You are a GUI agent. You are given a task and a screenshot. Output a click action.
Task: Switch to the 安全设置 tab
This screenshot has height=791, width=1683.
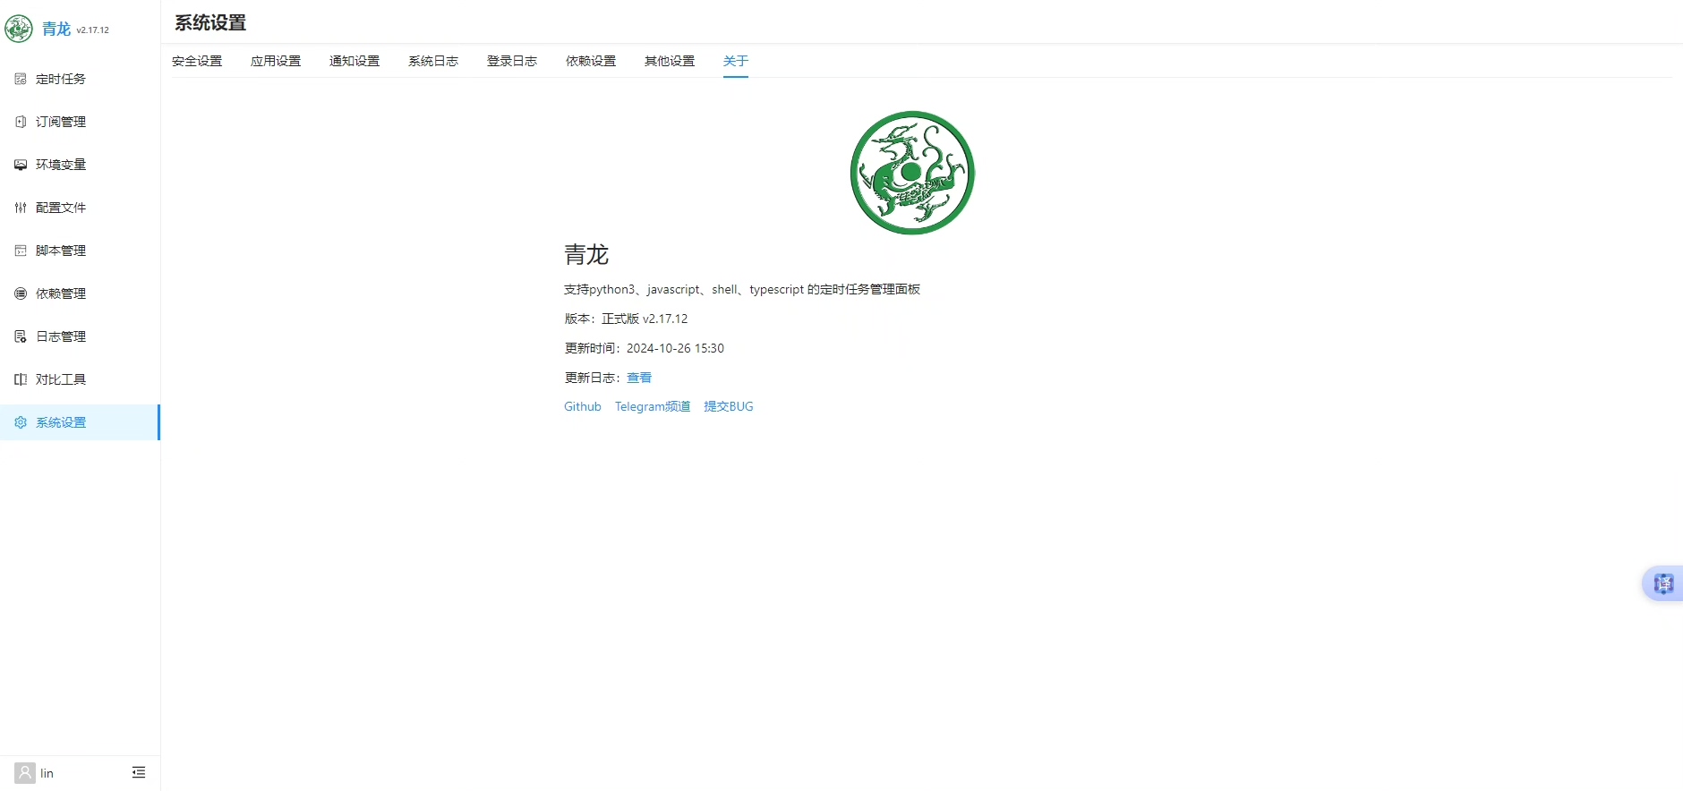coord(197,61)
